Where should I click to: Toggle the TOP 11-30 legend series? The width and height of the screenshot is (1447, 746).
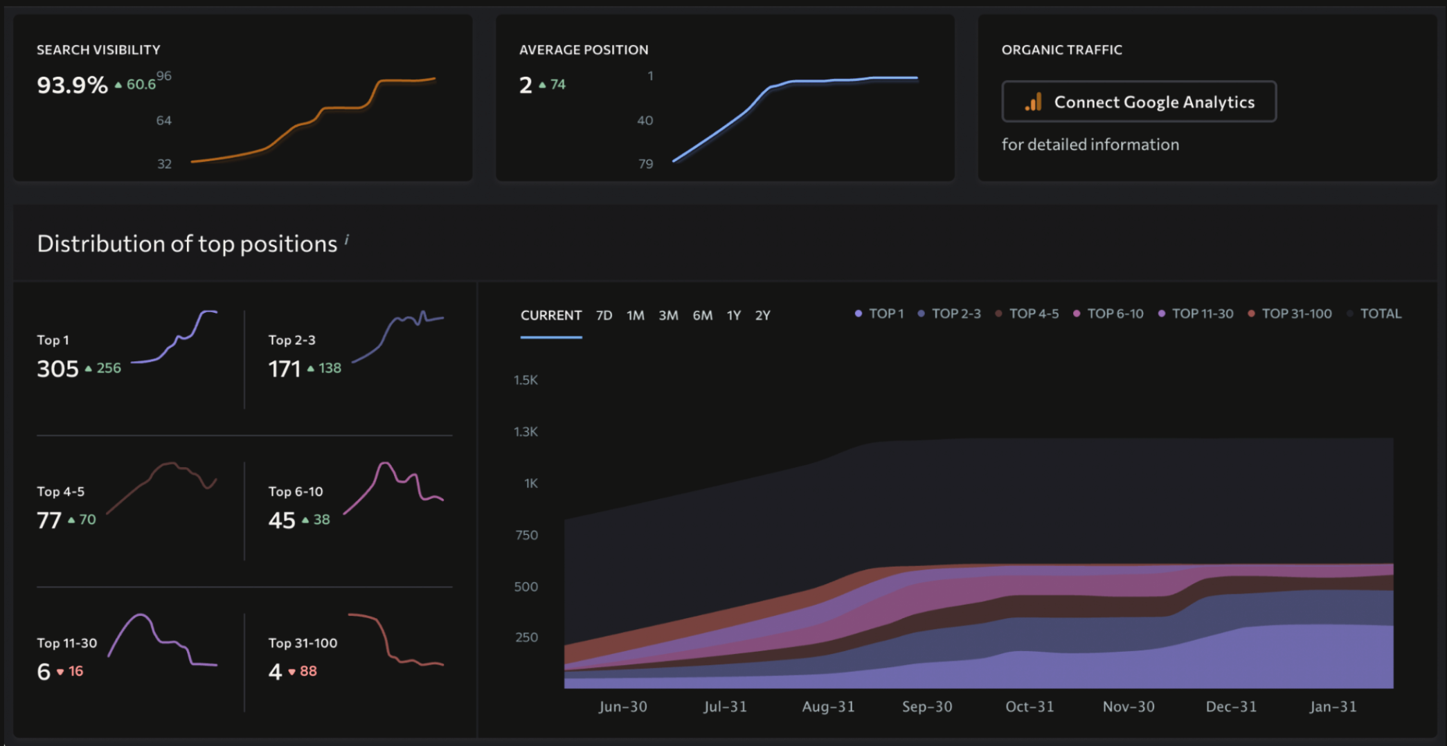pyautogui.click(x=1196, y=313)
